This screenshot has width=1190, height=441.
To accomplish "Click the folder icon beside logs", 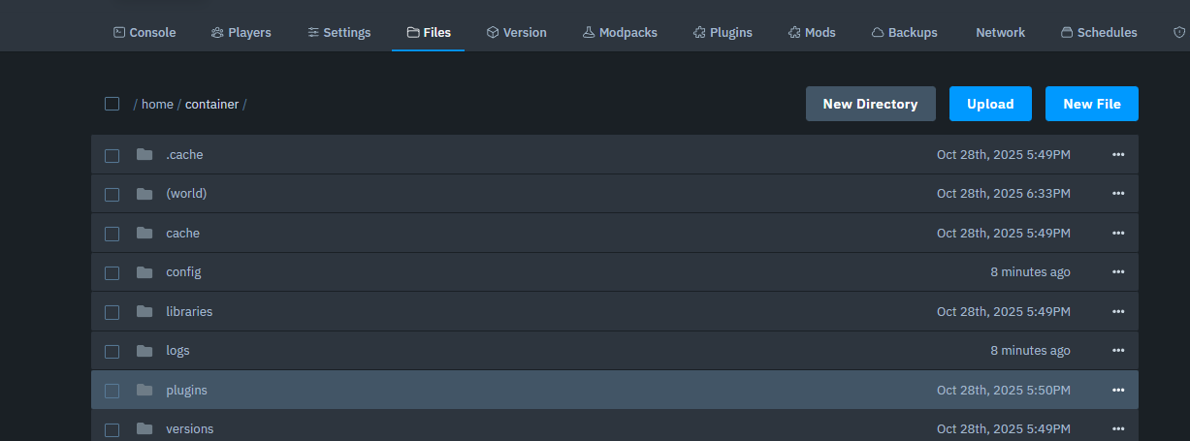I will (x=145, y=351).
